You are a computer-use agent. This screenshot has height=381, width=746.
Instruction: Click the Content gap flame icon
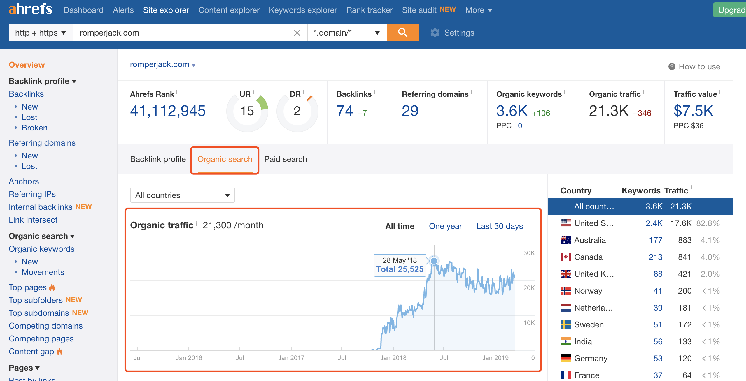59,352
